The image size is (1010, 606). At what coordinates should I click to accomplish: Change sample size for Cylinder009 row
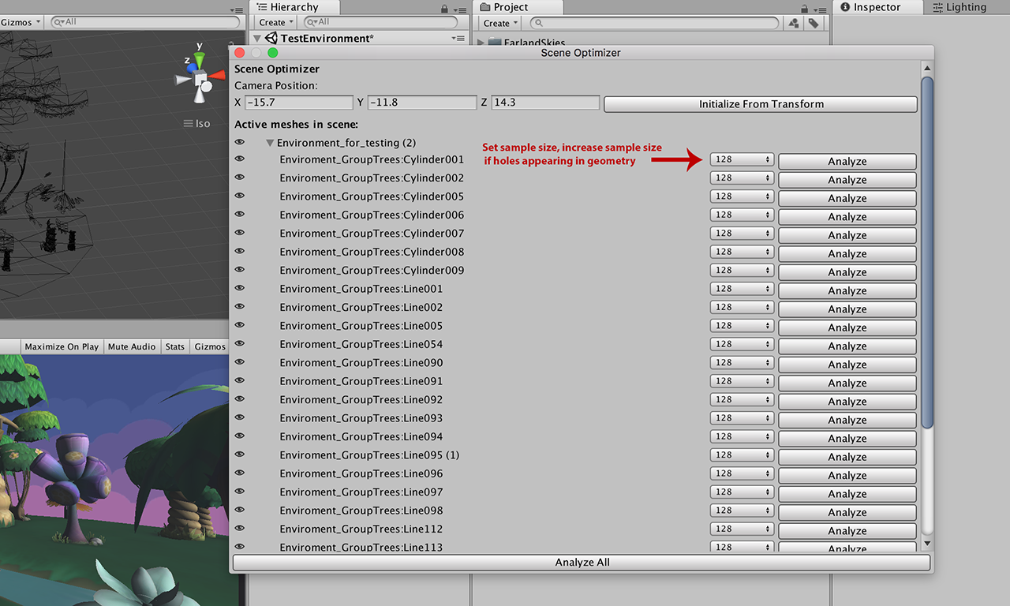742,270
